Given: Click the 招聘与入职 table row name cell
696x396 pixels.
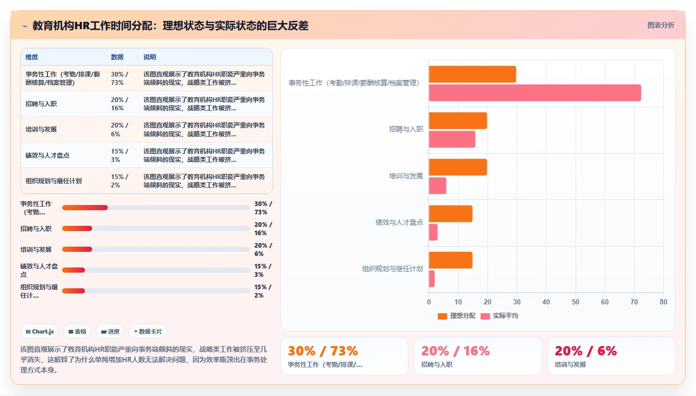Looking at the screenshot, I should click(63, 104).
